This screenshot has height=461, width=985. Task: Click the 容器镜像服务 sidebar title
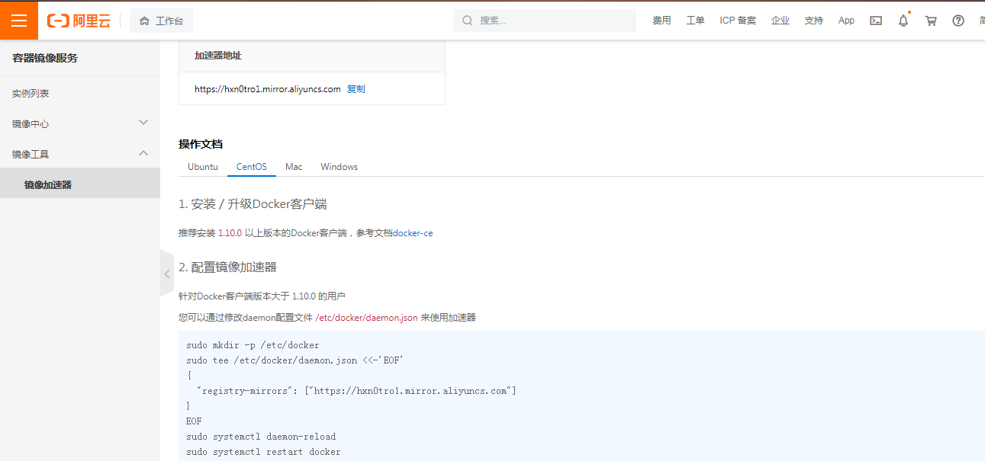pos(45,58)
